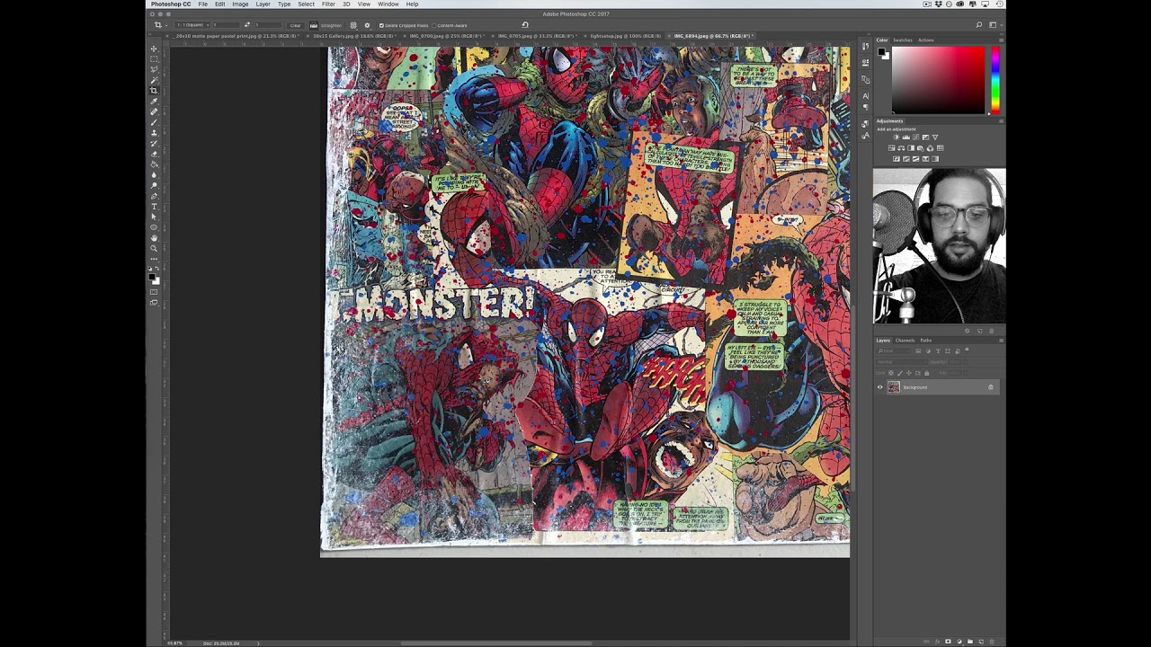Select the Rectangular Marquee tool
Image resolution: width=1151 pixels, height=647 pixels.
click(154, 58)
